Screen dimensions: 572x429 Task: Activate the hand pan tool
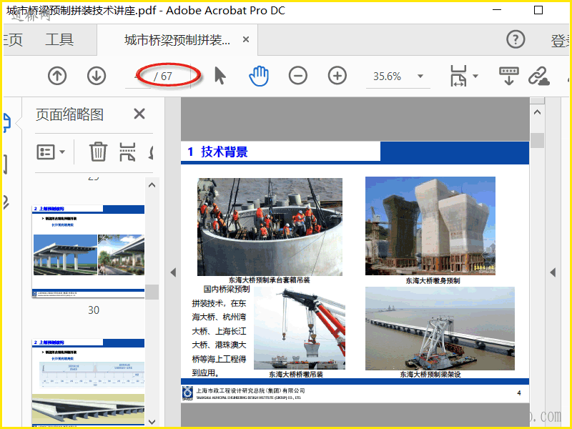coord(259,76)
